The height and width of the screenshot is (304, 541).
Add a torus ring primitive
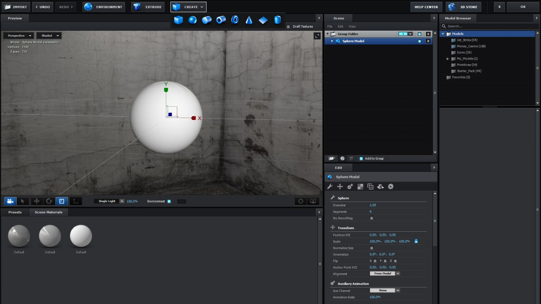pos(235,20)
